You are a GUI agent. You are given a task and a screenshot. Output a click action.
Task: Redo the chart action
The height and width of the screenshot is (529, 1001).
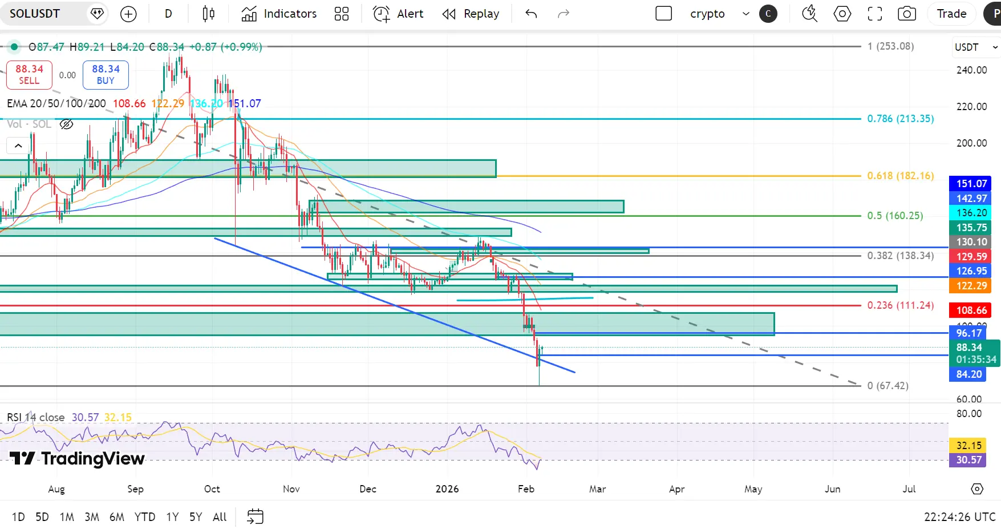tap(564, 14)
